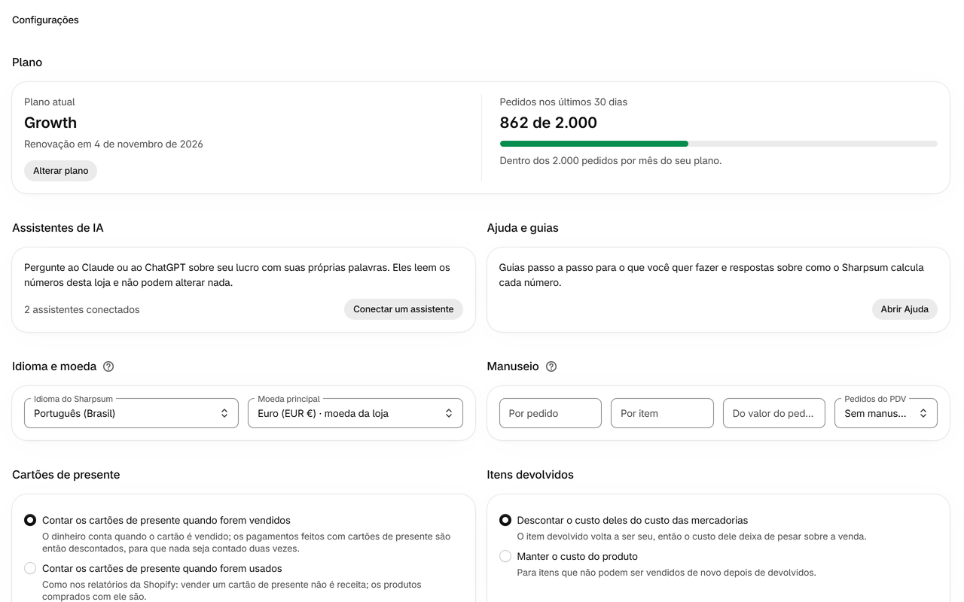Open the Moeda principal dropdown
The height and width of the screenshot is (602, 964).
click(x=355, y=413)
